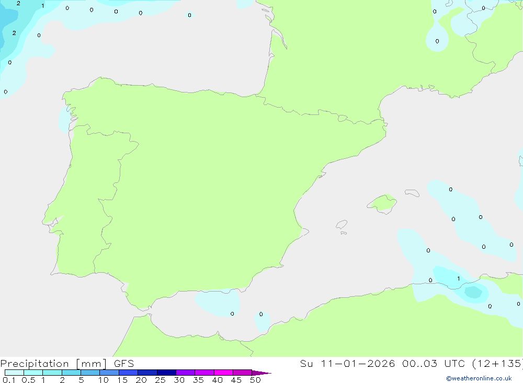The image size is (523, 383).
Task: Click the Menorca island outline
Action: (412, 193)
